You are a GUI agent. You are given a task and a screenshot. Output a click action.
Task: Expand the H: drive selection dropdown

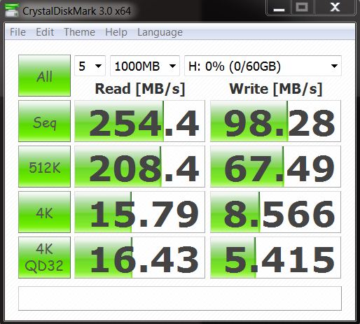coord(263,66)
